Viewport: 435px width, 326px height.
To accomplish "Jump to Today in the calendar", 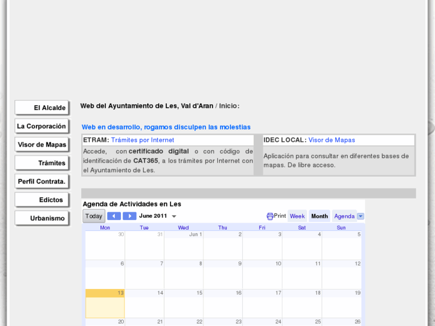I will pos(94,216).
